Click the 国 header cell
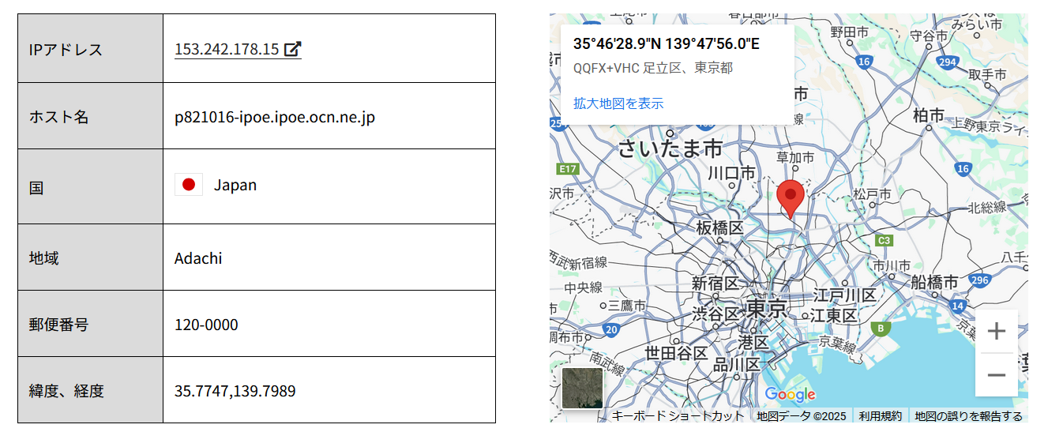The width and height of the screenshot is (1044, 432). pyautogui.click(x=91, y=186)
